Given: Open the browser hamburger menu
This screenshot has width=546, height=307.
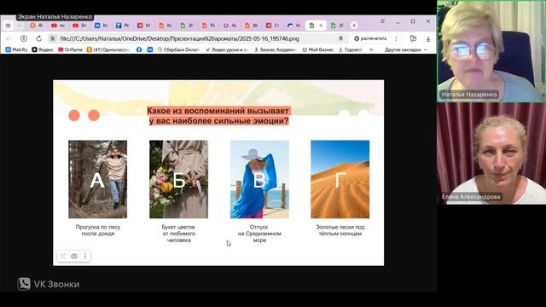Looking at the screenshot, I should 382,21.
